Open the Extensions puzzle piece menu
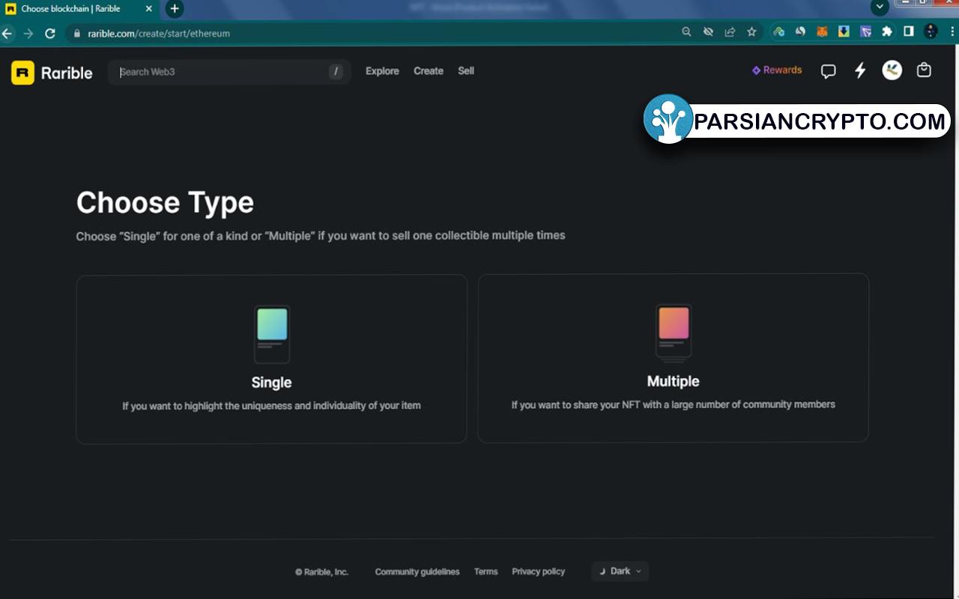 pos(887,31)
